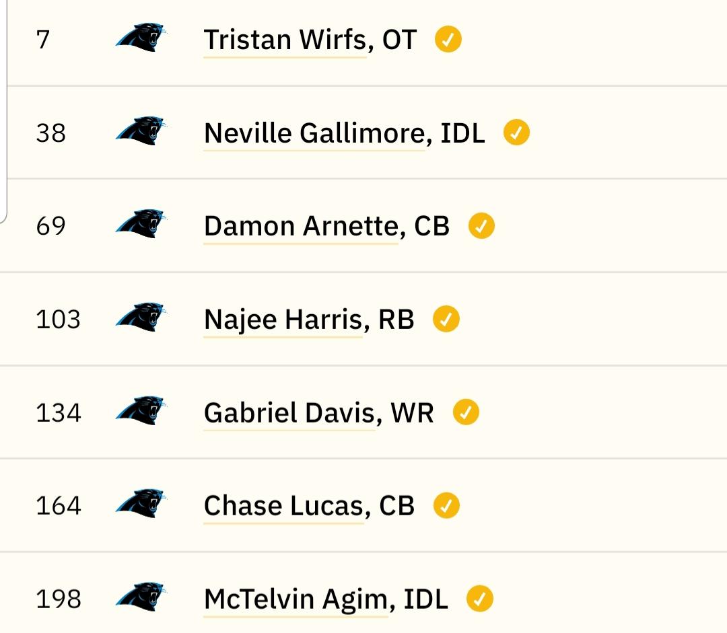
Task: Click gold checkmark badge next to McTelvin Agim
Action: (480, 598)
